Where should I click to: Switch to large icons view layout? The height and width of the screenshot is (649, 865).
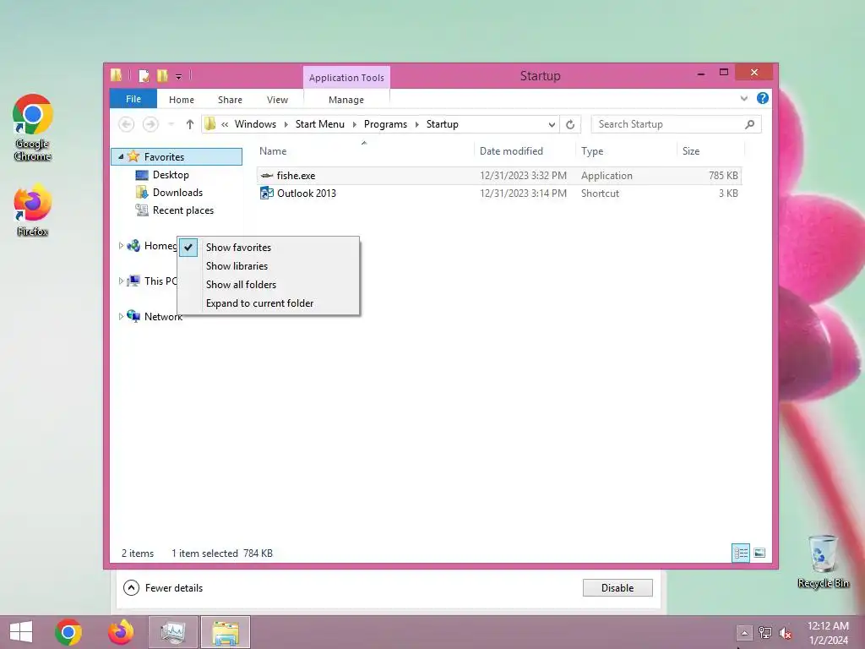tap(759, 553)
